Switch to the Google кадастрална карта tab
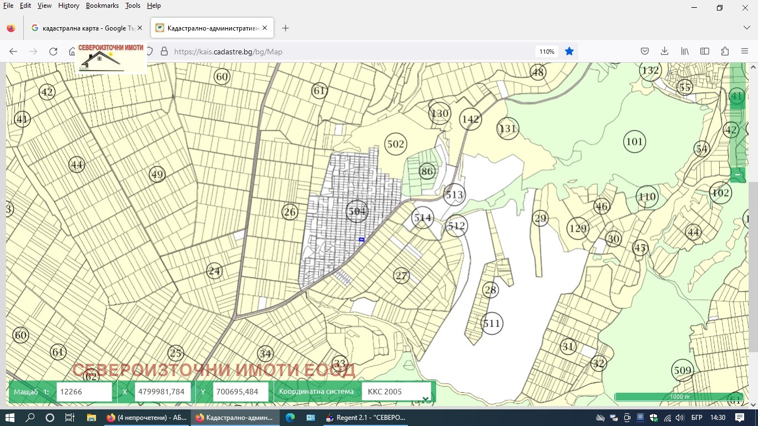 coord(83,28)
